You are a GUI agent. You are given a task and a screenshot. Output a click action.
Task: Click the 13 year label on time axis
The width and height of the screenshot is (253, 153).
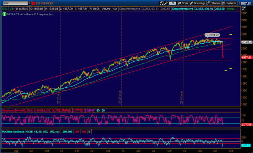coord(61,151)
